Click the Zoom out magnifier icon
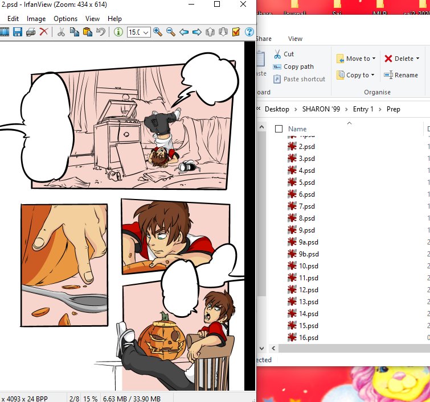This screenshot has width=430, height=402. [x=170, y=32]
